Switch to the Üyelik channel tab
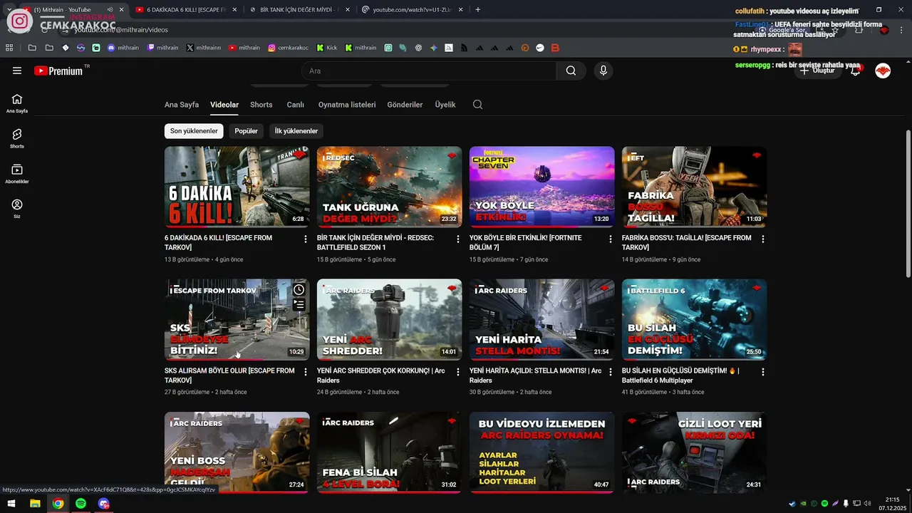 click(445, 105)
